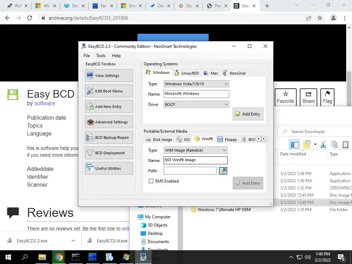Reload the archive.org page

pyautogui.click(x=30, y=18)
